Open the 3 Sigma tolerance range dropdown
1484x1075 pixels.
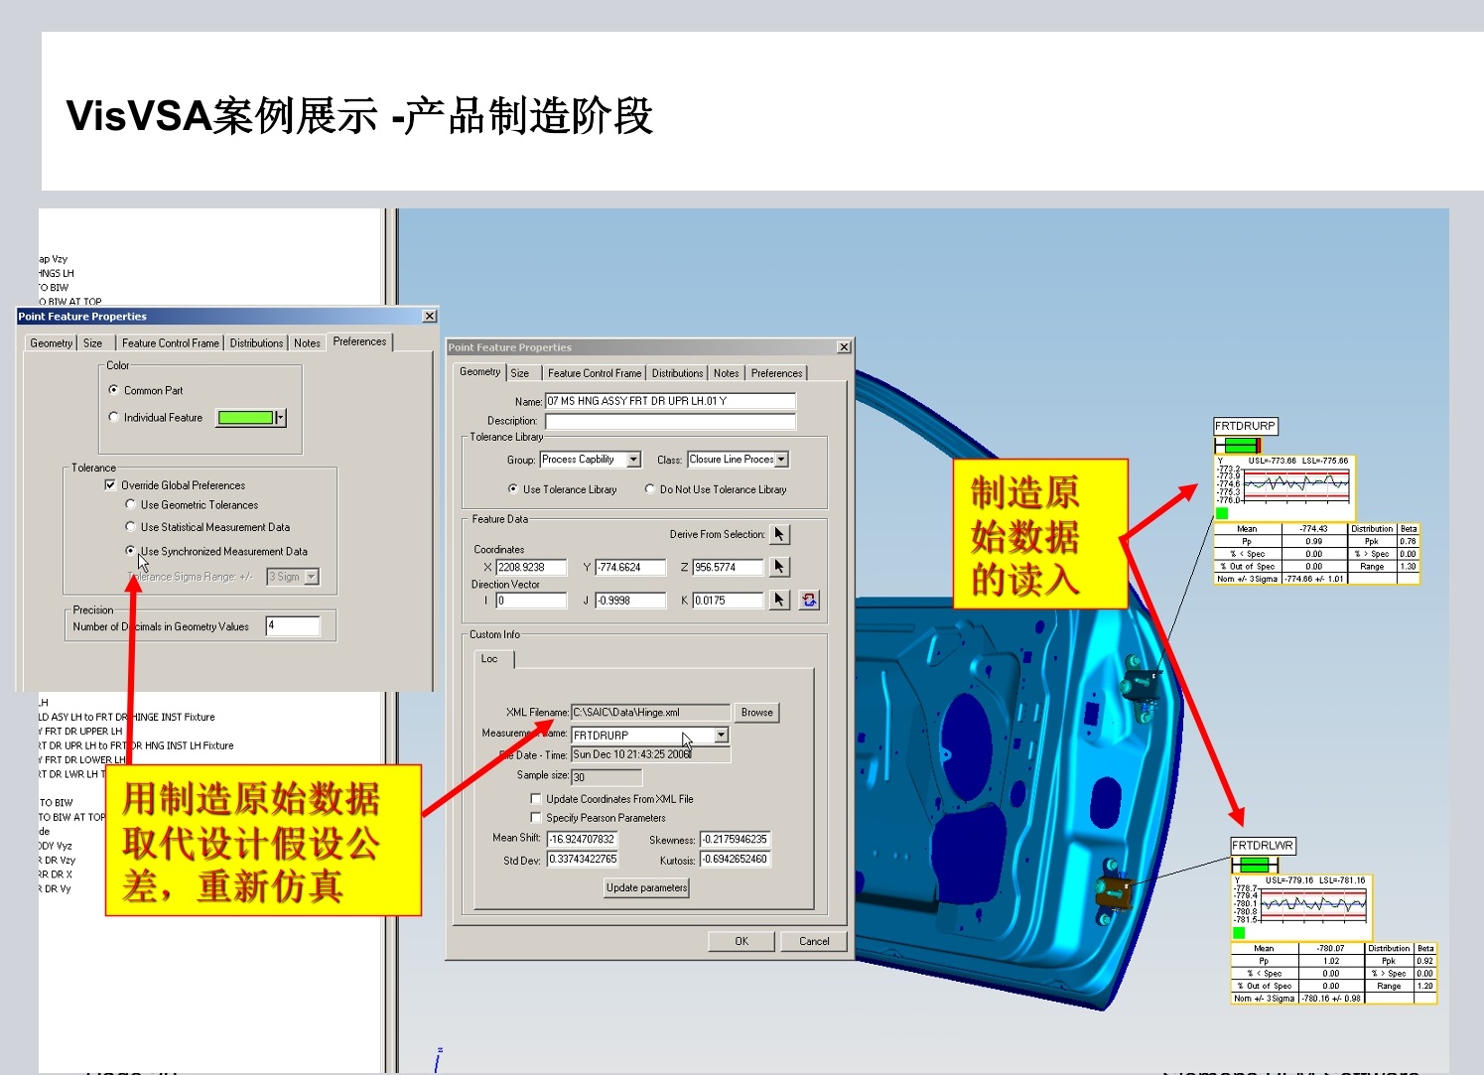click(x=312, y=577)
